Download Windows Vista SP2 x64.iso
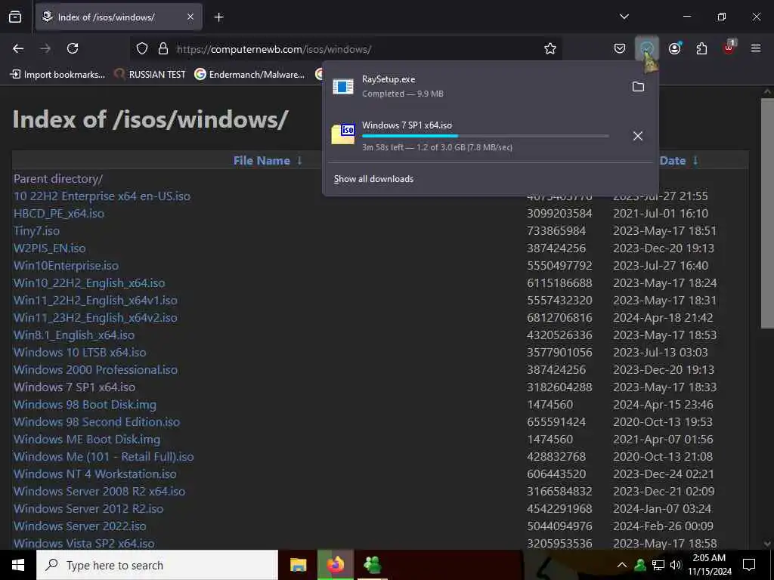 pyautogui.click(x=84, y=543)
